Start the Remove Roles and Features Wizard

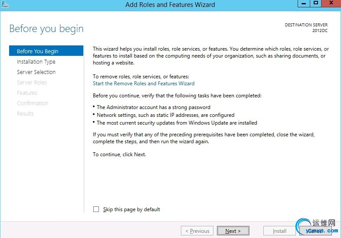coord(144,84)
